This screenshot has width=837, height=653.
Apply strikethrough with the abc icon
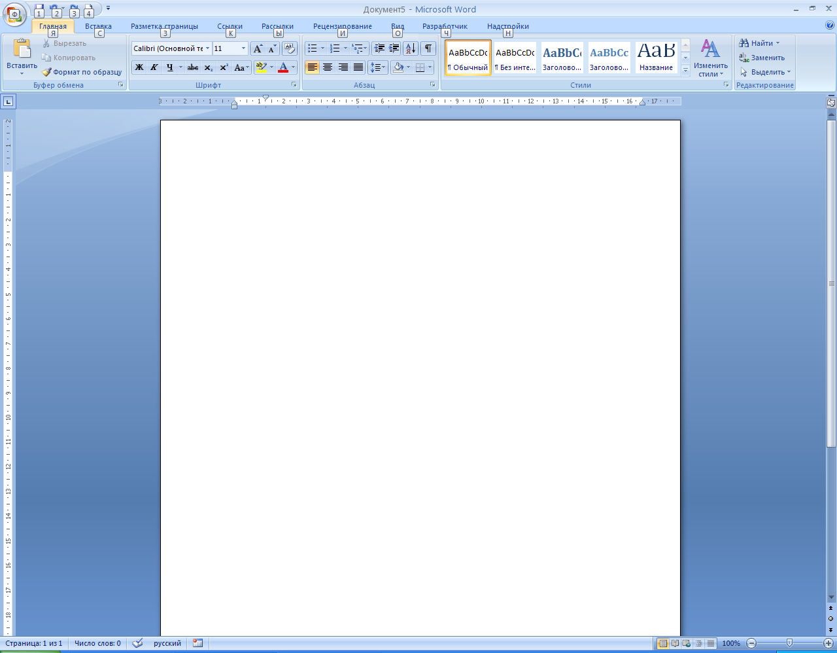click(x=192, y=67)
